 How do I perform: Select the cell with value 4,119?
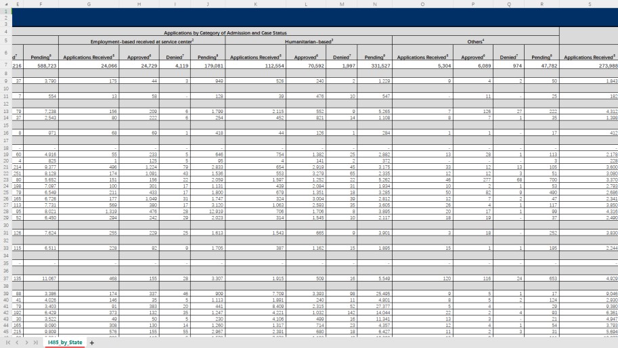coord(175,66)
